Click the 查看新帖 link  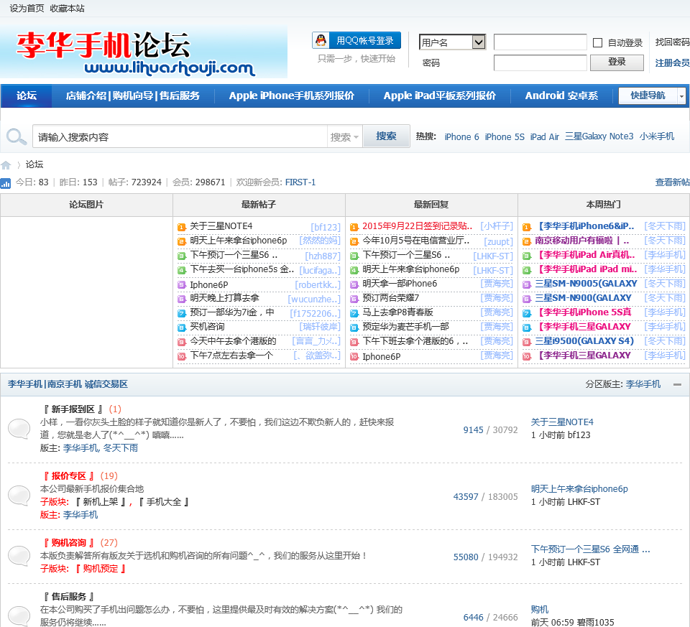click(672, 182)
